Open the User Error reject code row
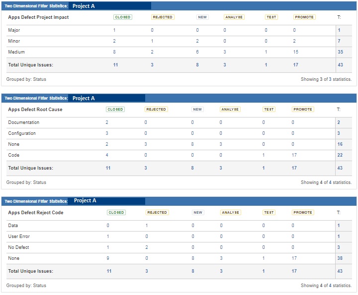This screenshot has width=358, height=295. (x=19, y=236)
